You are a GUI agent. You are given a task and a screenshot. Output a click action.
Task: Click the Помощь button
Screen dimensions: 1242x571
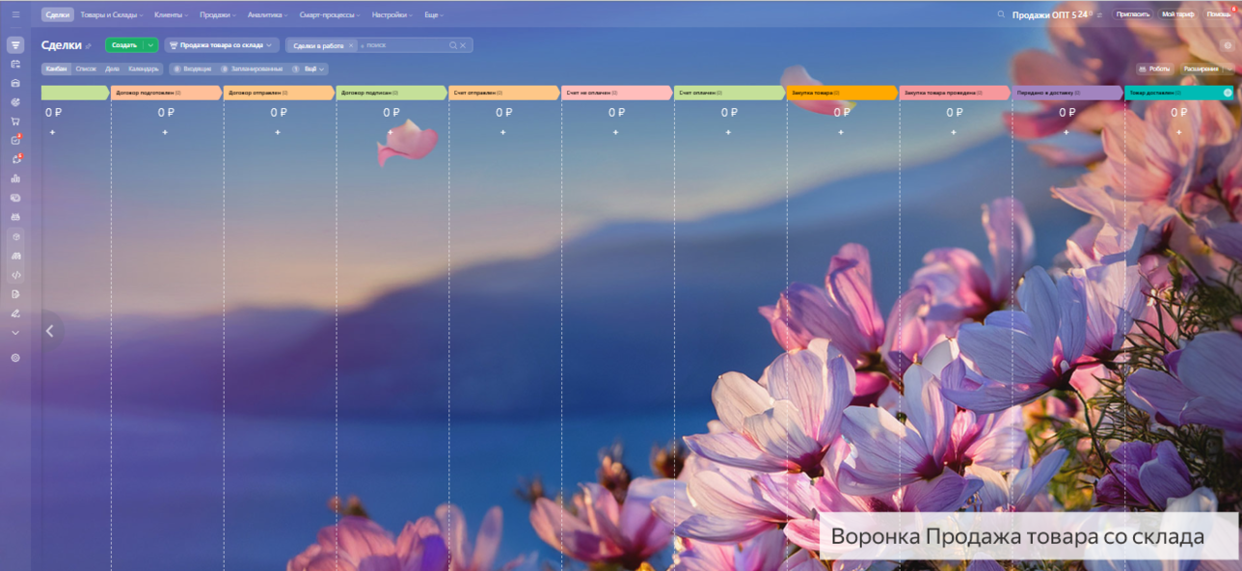click(1219, 14)
